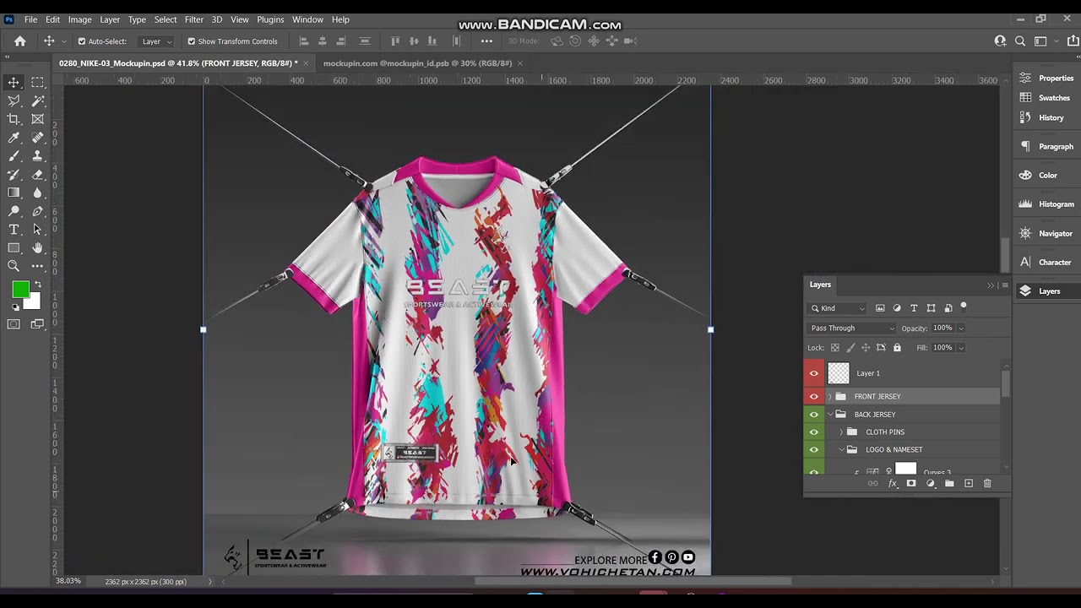Hide the BACK JERSEY group
The width and height of the screenshot is (1081, 608).
click(814, 415)
